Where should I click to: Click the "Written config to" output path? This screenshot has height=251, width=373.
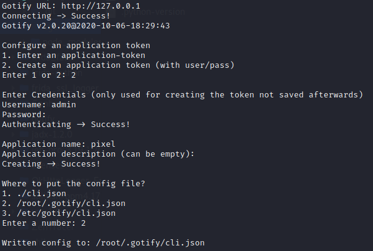(148, 242)
